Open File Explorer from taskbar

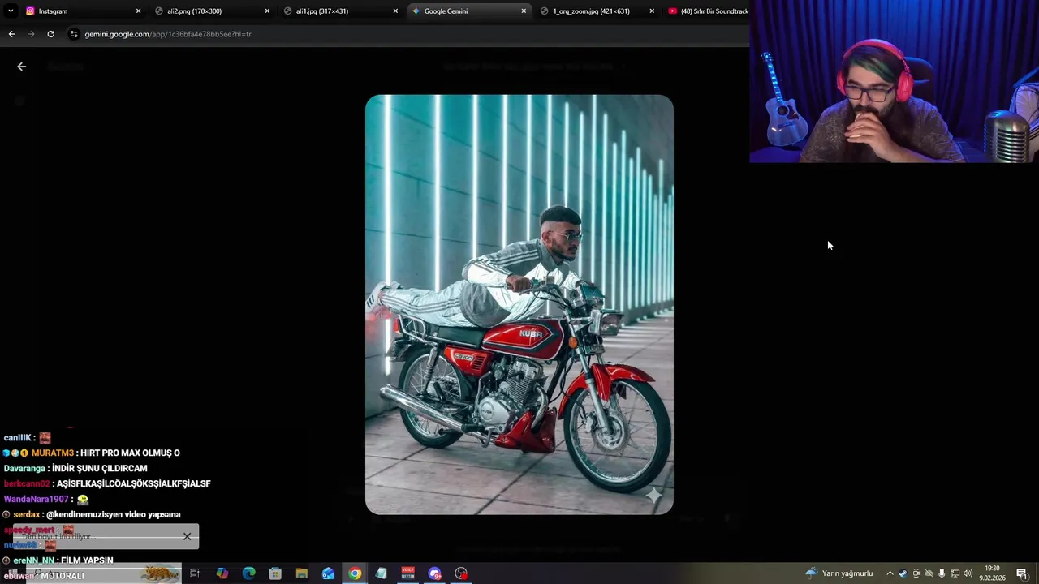coord(302,573)
